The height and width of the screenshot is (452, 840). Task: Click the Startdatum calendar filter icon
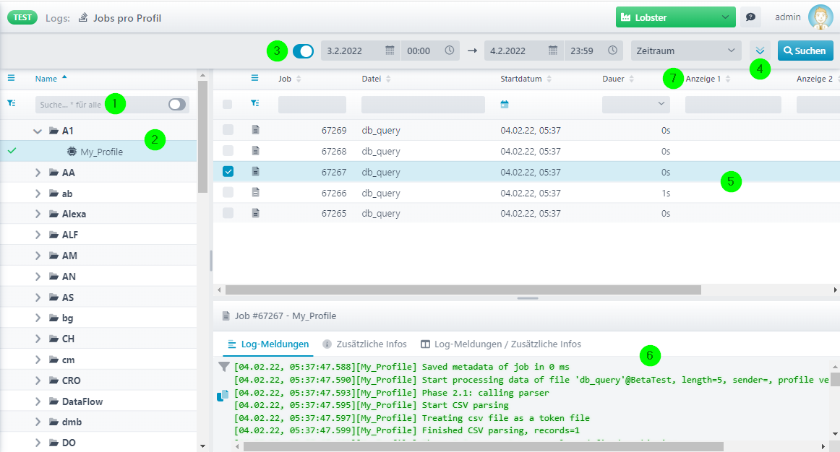pos(504,104)
